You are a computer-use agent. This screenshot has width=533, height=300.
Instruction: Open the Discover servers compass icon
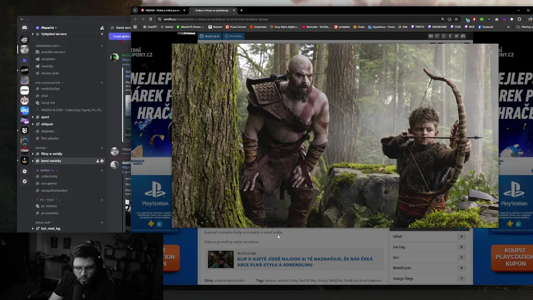pyautogui.click(x=25, y=181)
